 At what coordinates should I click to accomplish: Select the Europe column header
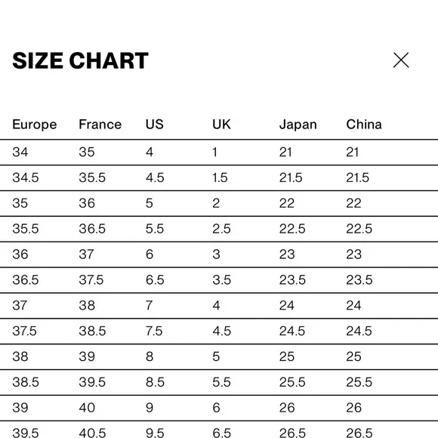(x=35, y=125)
